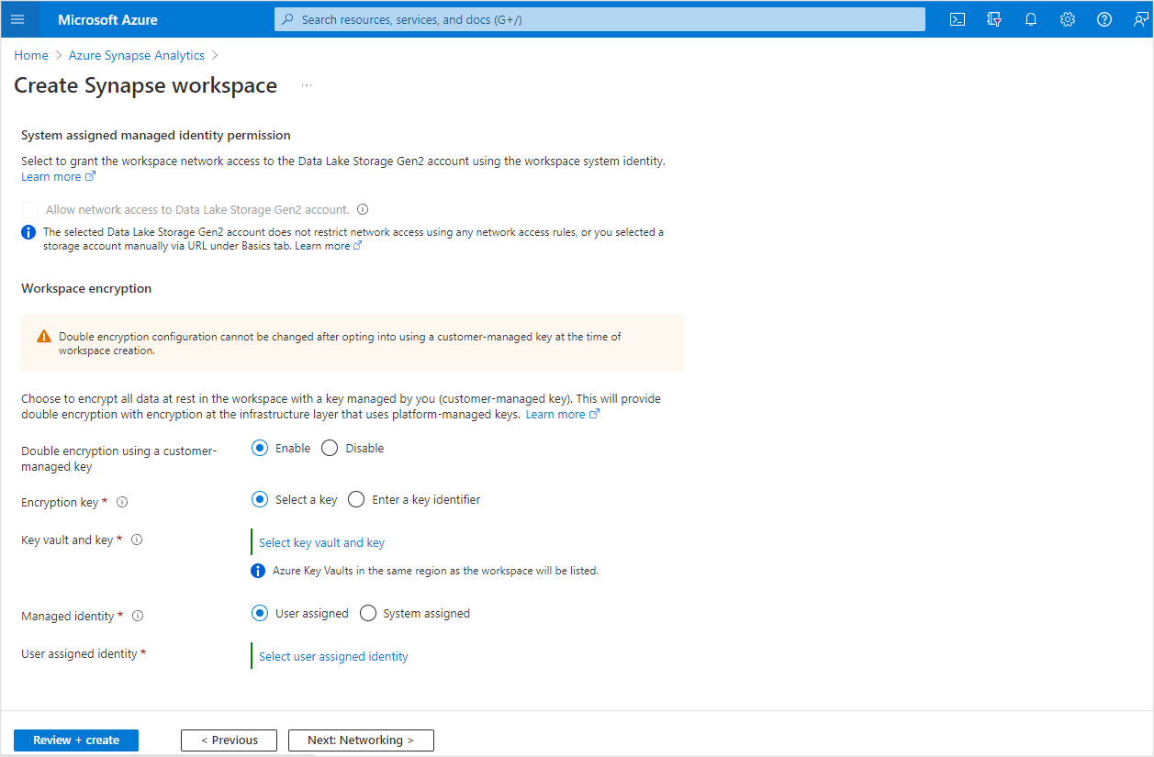Click info icon beside Encryption key
The image size is (1154, 757).
[122, 503]
